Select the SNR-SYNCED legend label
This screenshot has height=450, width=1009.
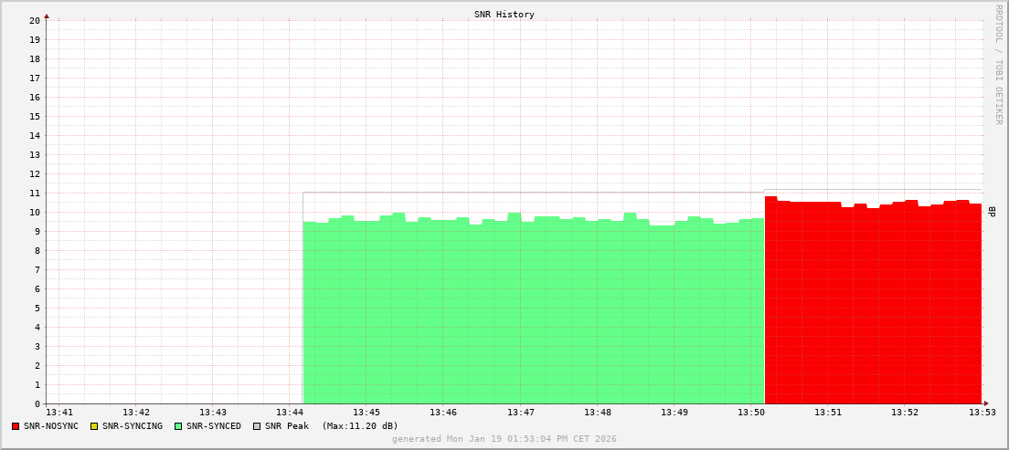coord(214,426)
